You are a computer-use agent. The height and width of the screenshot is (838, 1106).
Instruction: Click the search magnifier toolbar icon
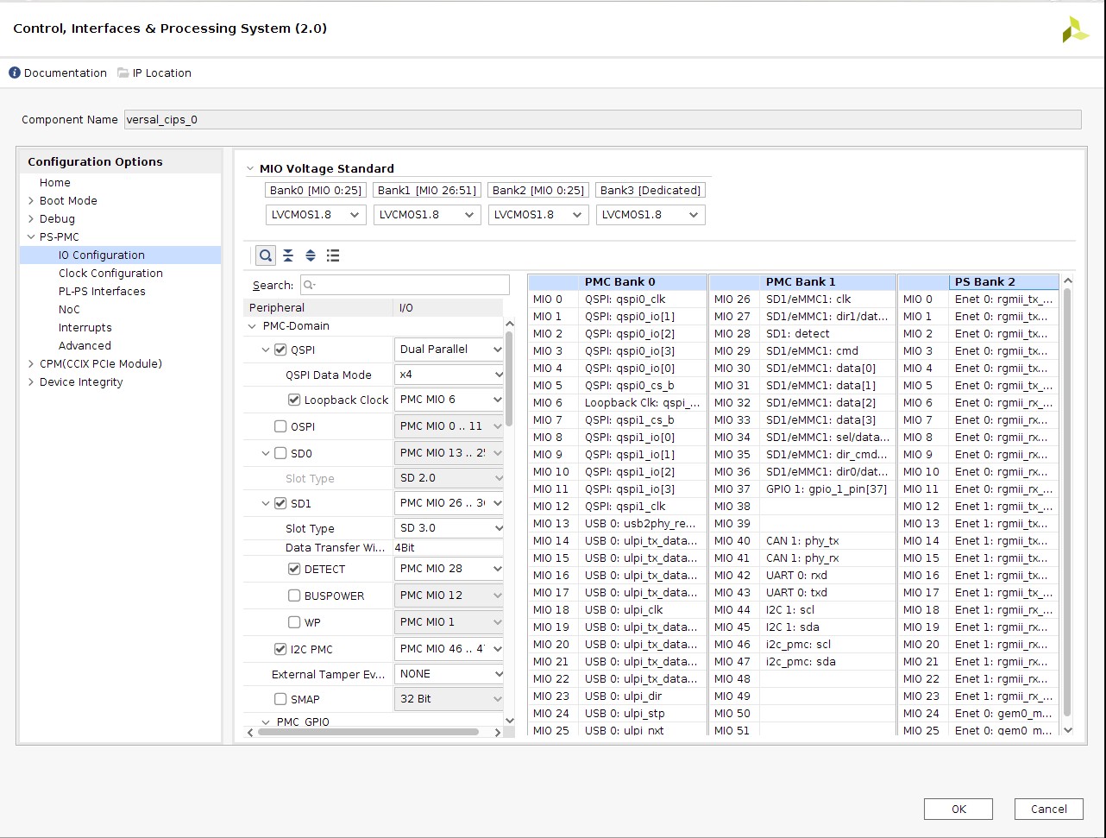tap(266, 255)
